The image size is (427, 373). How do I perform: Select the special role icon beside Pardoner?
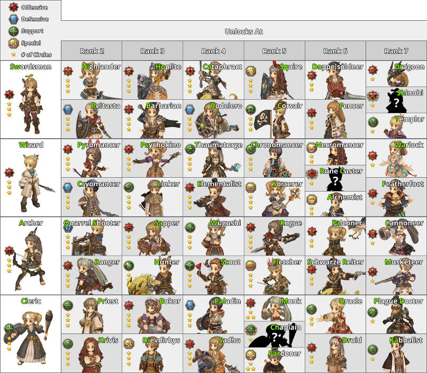point(251,355)
